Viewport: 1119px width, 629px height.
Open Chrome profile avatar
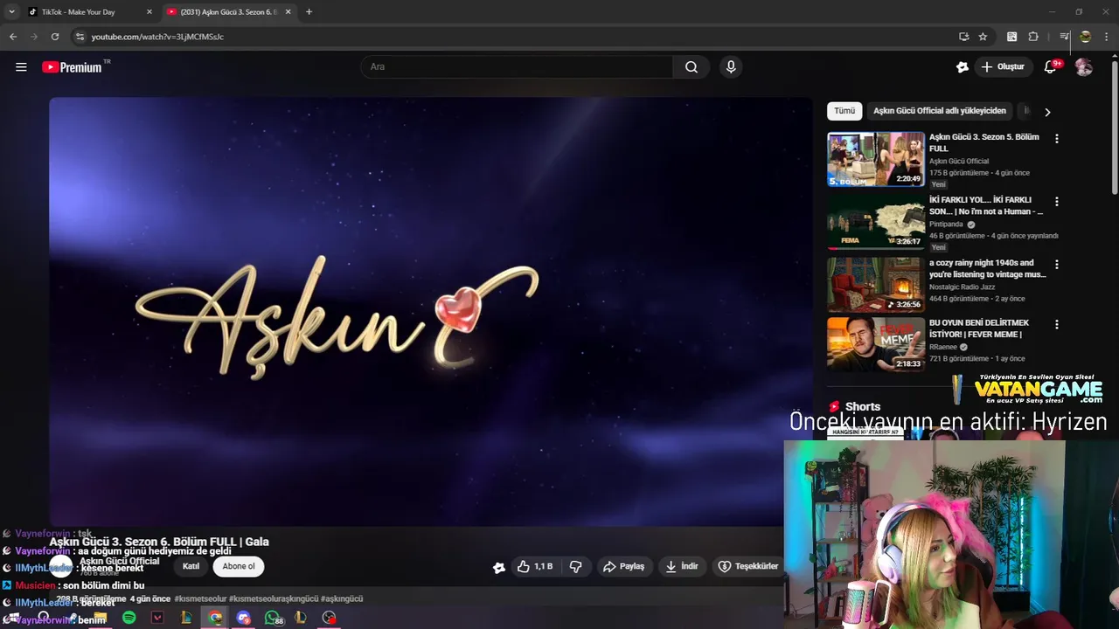click(x=1085, y=37)
